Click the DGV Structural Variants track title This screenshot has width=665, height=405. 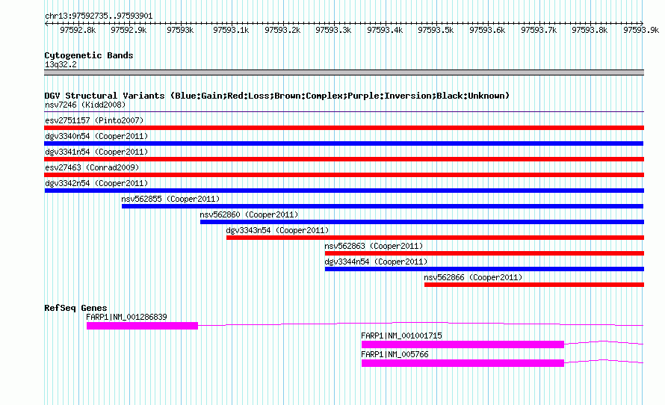click(276, 96)
